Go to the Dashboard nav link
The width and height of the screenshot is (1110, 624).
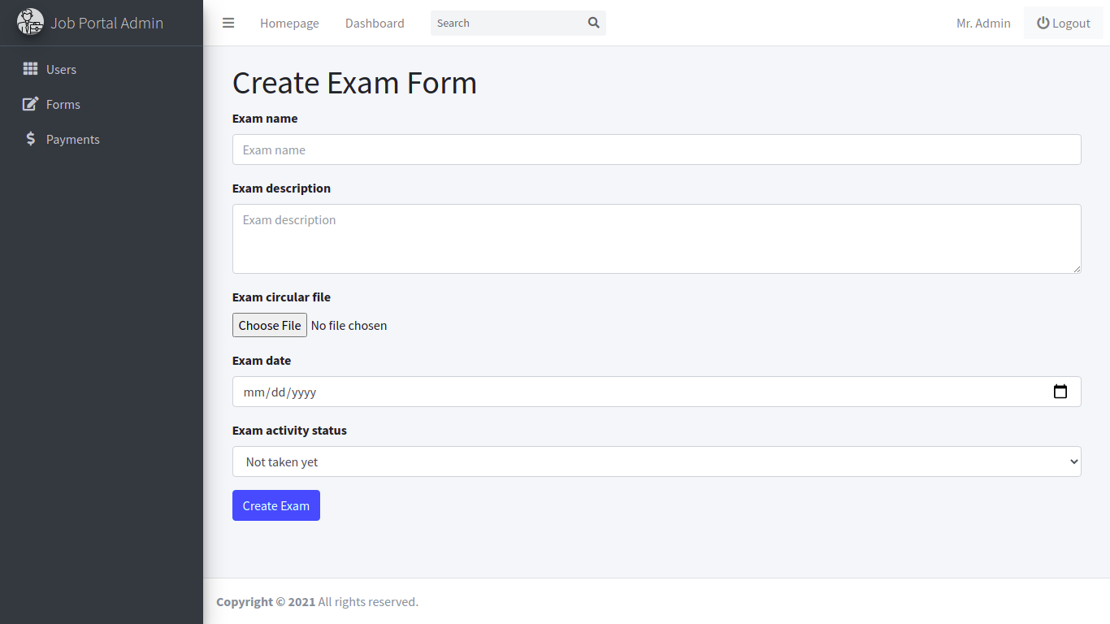coord(375,23)
